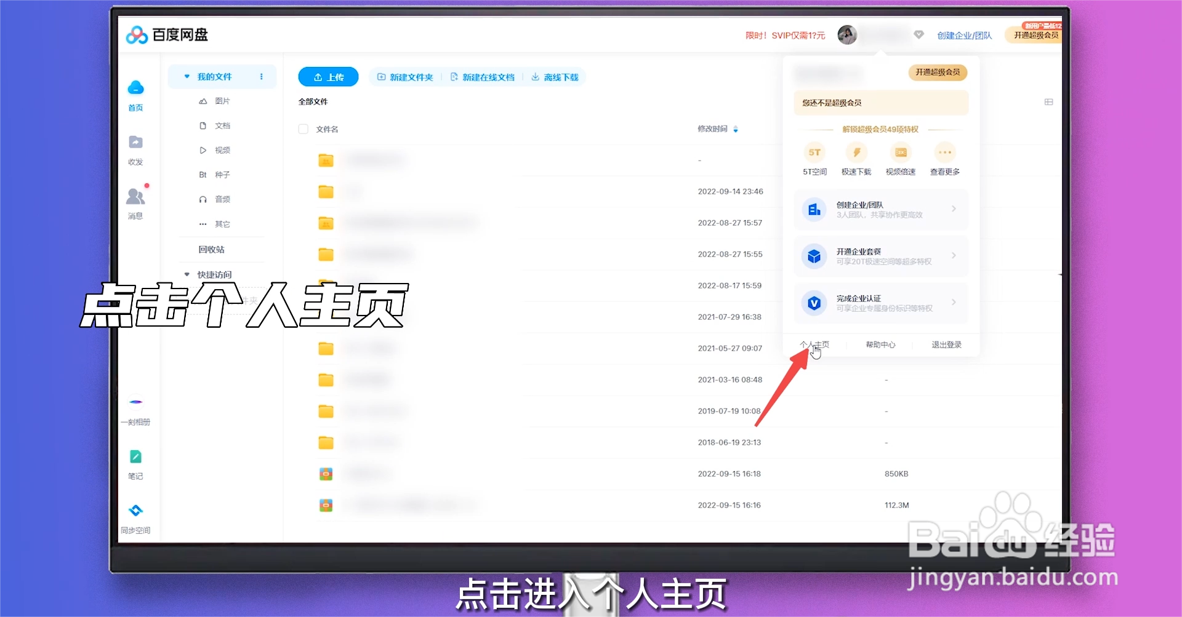Open the 消息 messages icon
The height and width of the screenshot is (617, 1182).
pos(135,196)
